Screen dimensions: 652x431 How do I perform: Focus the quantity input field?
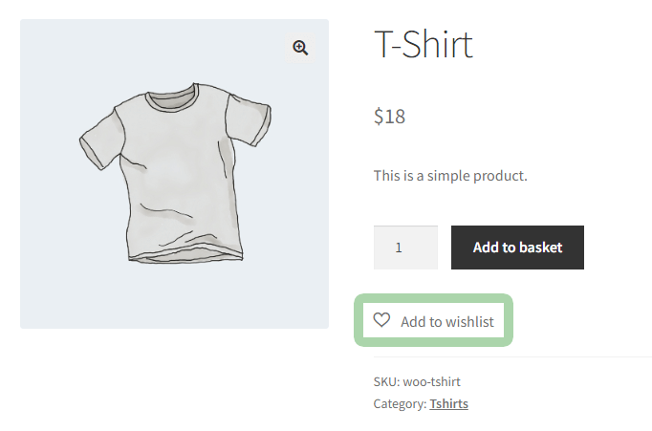[405, 248]
